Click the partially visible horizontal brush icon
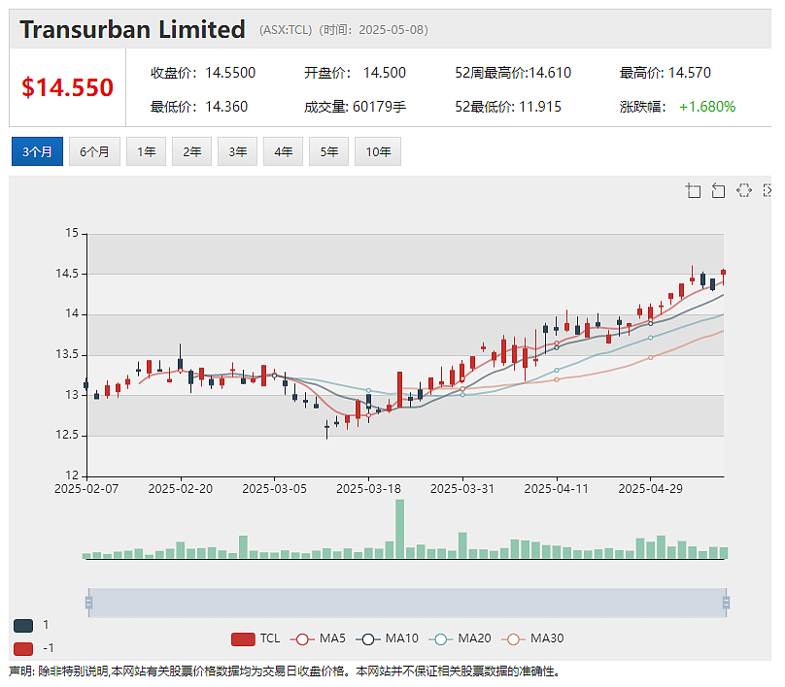The width and height of the screenshot is (785, 687). tap(767, 190)
